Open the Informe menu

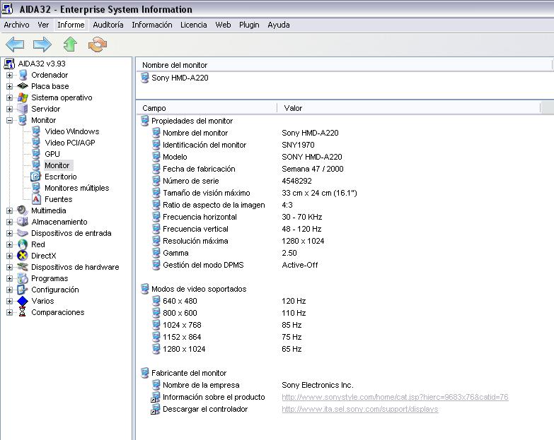pyautogui.click(x=71, y=25)
